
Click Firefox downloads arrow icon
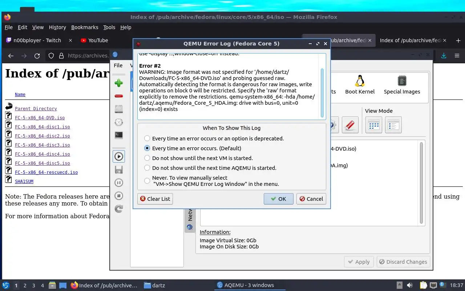(x=444, y=56)
